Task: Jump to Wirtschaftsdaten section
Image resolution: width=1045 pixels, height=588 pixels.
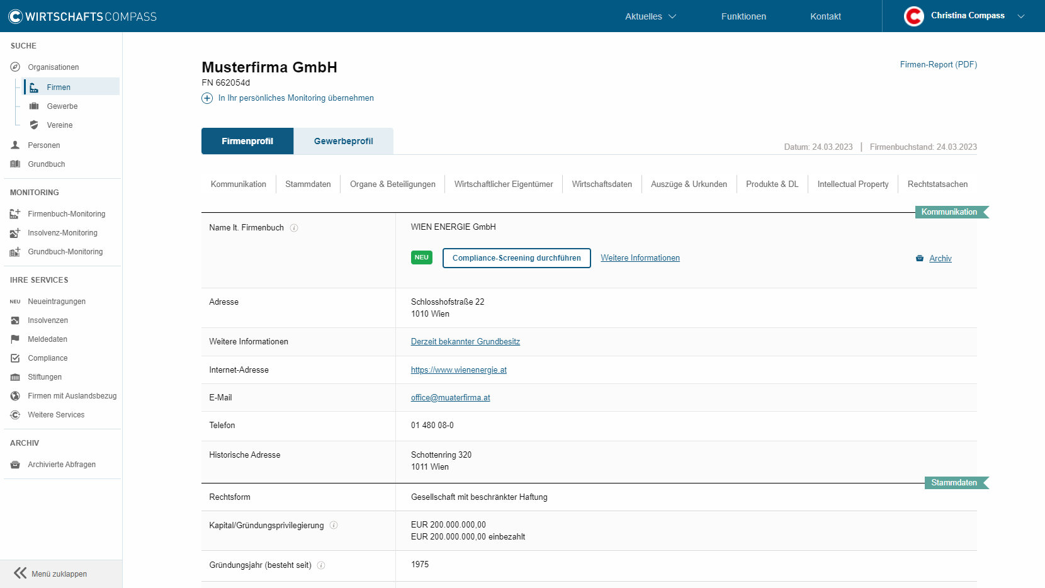Action: click(602, 184)
